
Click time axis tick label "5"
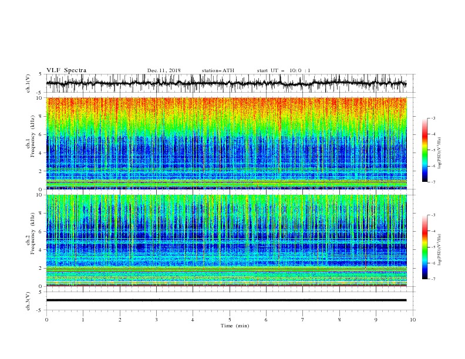(x=230, y=320)
